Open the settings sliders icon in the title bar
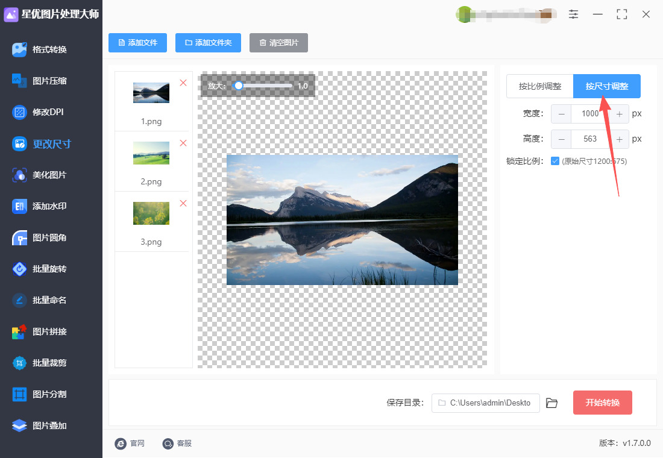Viewport: 663px width, 458px height. [573, 14]
